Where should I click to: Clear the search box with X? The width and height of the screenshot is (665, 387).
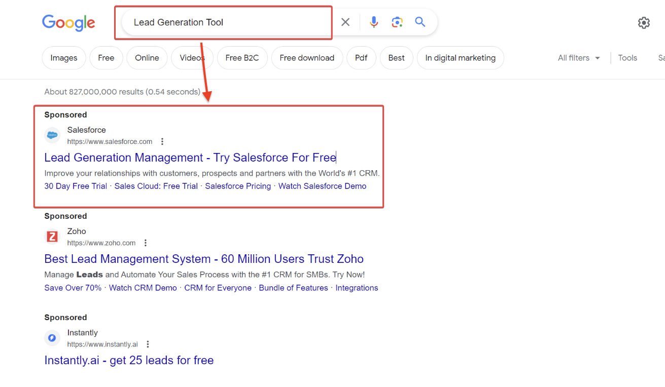345,22
